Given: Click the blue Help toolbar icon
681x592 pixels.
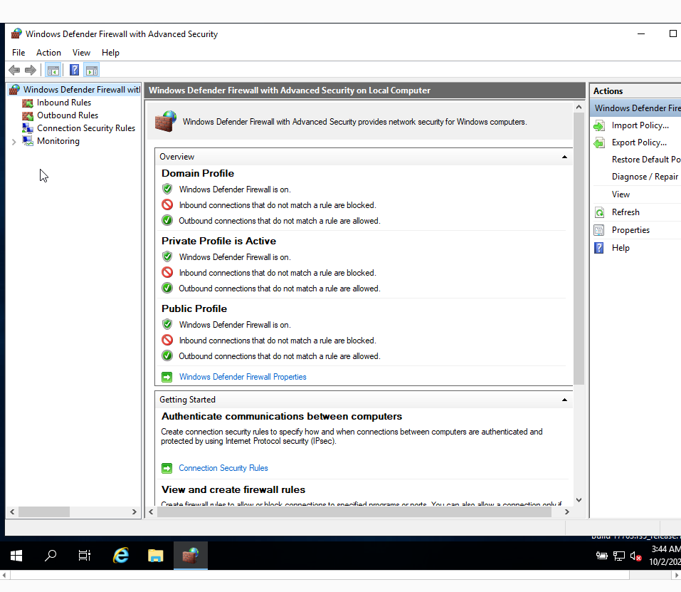Looking at the screenshot, I should tap(74, 70).
